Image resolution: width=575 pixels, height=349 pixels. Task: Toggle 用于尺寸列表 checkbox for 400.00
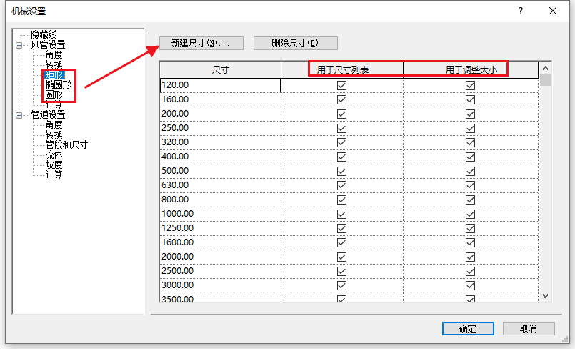pos(341,157)
